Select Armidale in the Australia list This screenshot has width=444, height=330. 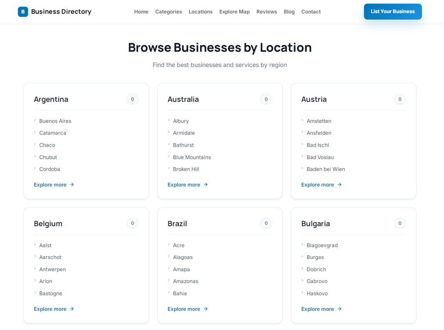point(184,133)
